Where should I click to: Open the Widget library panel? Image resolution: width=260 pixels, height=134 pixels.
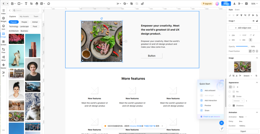click(x=3, y=19)
